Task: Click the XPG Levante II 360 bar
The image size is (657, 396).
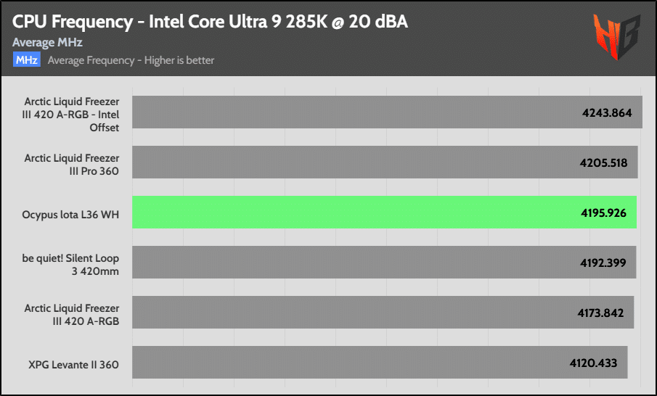Action: [380, 362]
